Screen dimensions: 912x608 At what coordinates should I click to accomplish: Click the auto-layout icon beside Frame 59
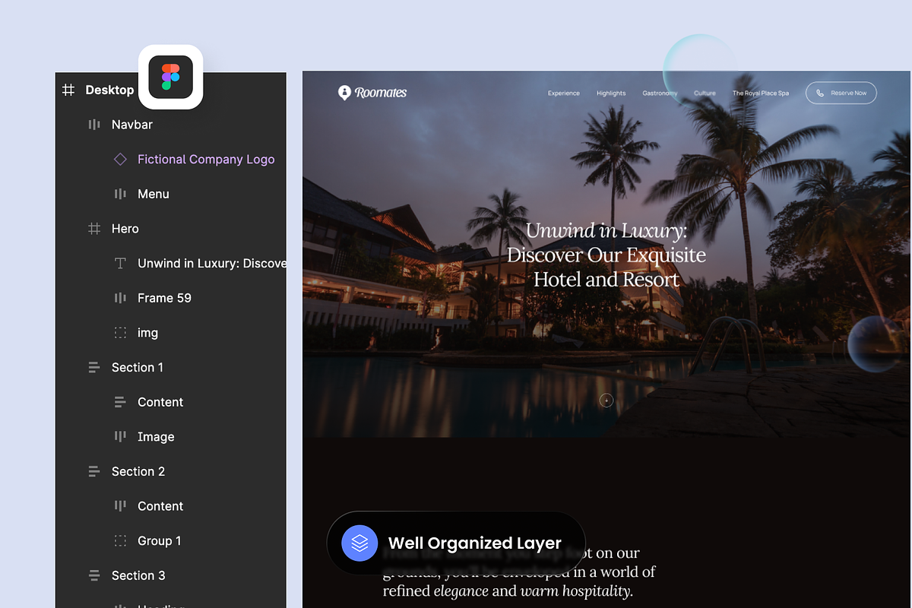pos(120,298)
